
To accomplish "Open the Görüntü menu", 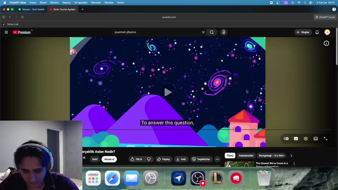I will point(54,2).
